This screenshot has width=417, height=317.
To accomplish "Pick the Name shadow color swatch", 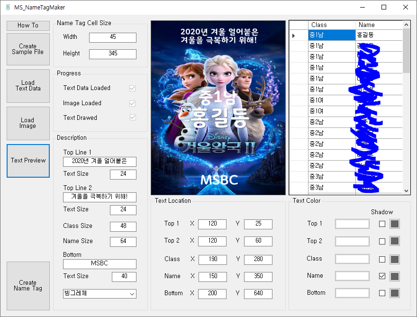I will [x=395, y=276].
